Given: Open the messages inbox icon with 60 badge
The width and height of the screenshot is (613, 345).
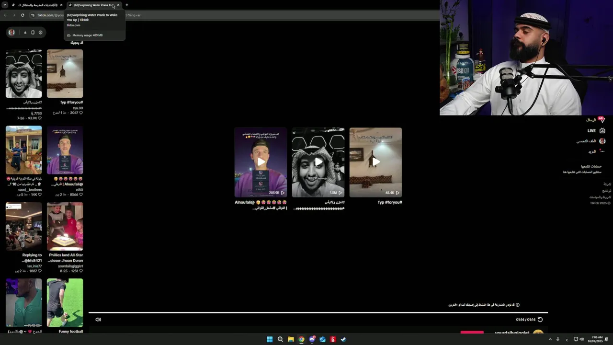Looking at the screenshot, I should 602,120.
